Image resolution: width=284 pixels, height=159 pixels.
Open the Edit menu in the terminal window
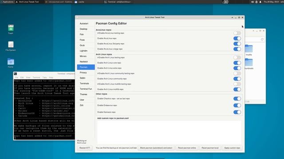pyautogui.click(x=22, y=78)
